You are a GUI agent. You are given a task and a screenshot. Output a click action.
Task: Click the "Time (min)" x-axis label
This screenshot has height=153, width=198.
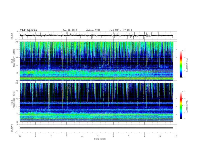coord(100,139)
